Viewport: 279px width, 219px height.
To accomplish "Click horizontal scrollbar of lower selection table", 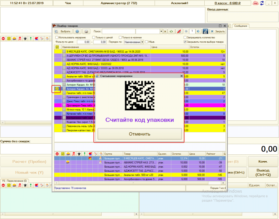I will coord(134,183).
